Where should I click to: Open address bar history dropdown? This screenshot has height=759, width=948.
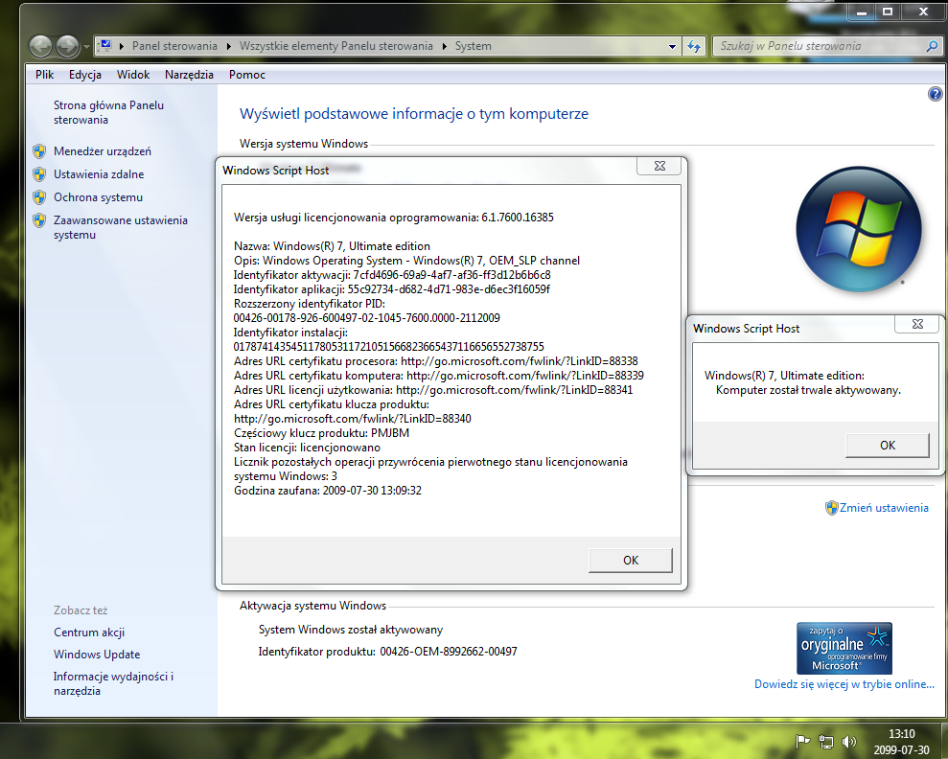672,46
